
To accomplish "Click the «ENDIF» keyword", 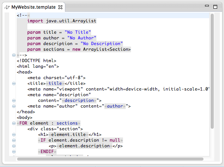I will [47, 151].
